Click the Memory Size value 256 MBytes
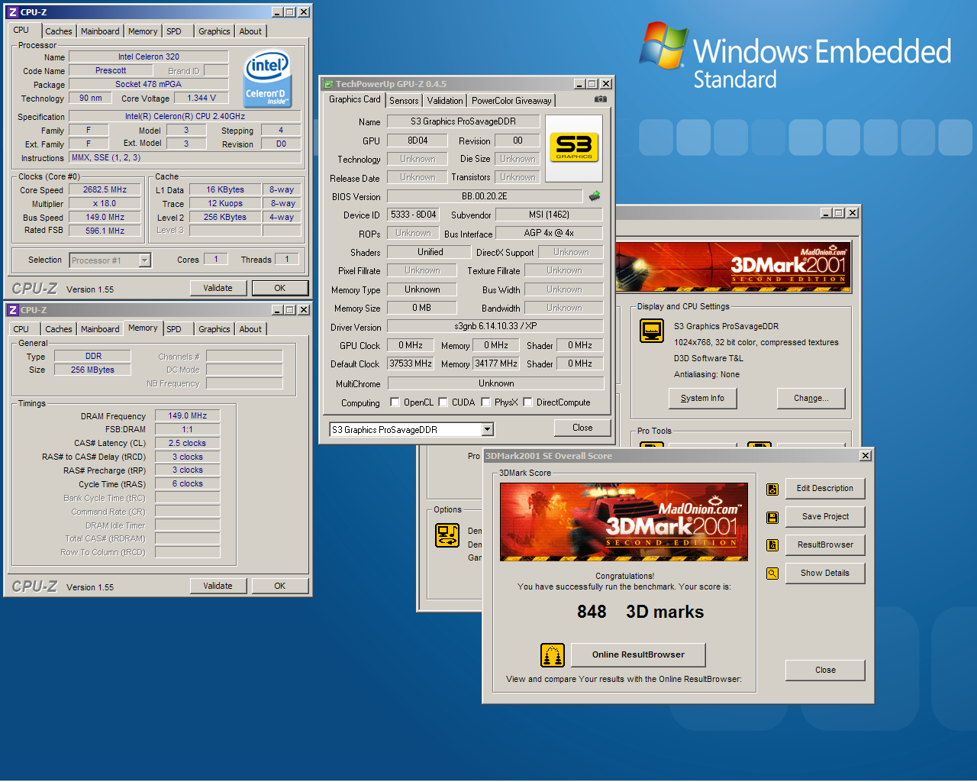977x782 pixels. pyautogui.click(x=92, y=370)
